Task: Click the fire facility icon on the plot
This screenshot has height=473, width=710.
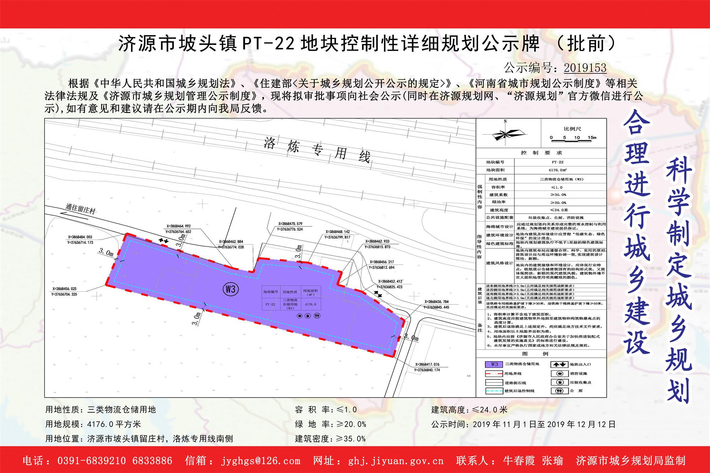Action: click(x=299, y=315)
